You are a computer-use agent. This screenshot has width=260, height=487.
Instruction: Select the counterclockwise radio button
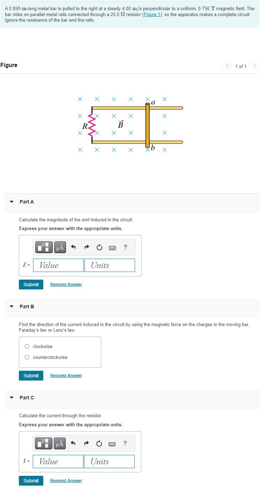coord(27,357)
